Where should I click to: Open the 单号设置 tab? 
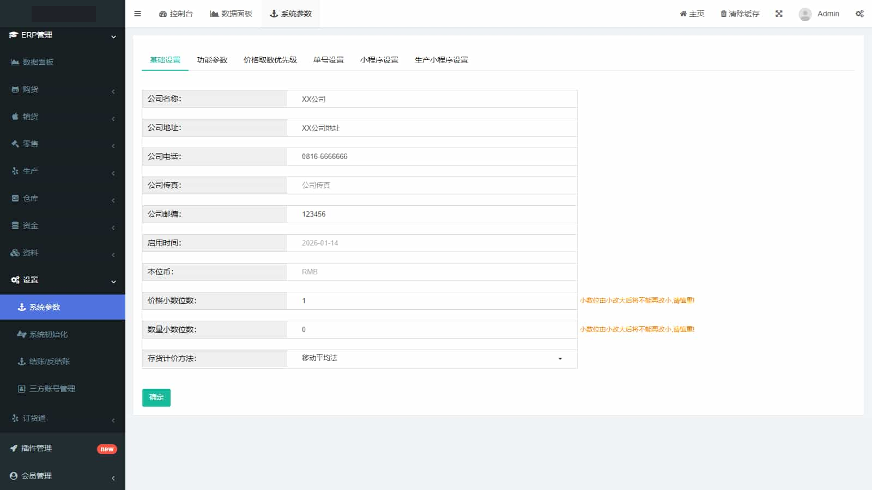coord(328,60)
